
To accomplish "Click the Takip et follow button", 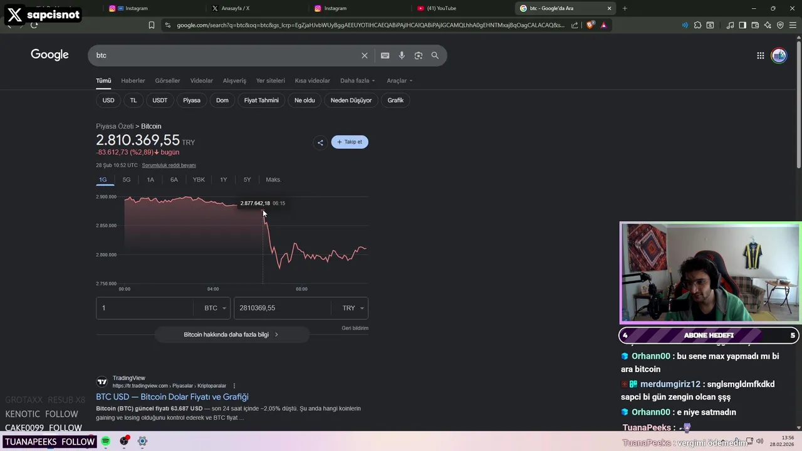I will tap(350, 142).
